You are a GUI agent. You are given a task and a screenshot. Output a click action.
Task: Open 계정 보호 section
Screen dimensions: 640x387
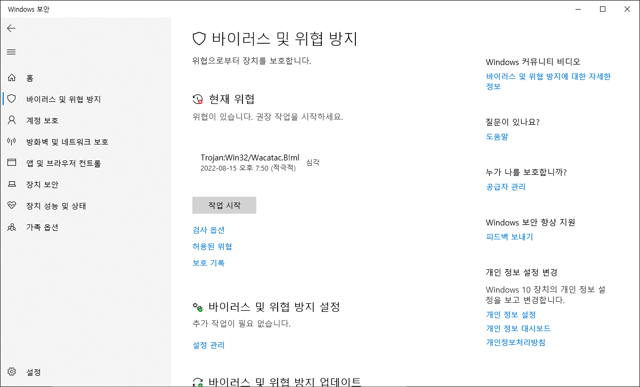(x=85, y=120)
